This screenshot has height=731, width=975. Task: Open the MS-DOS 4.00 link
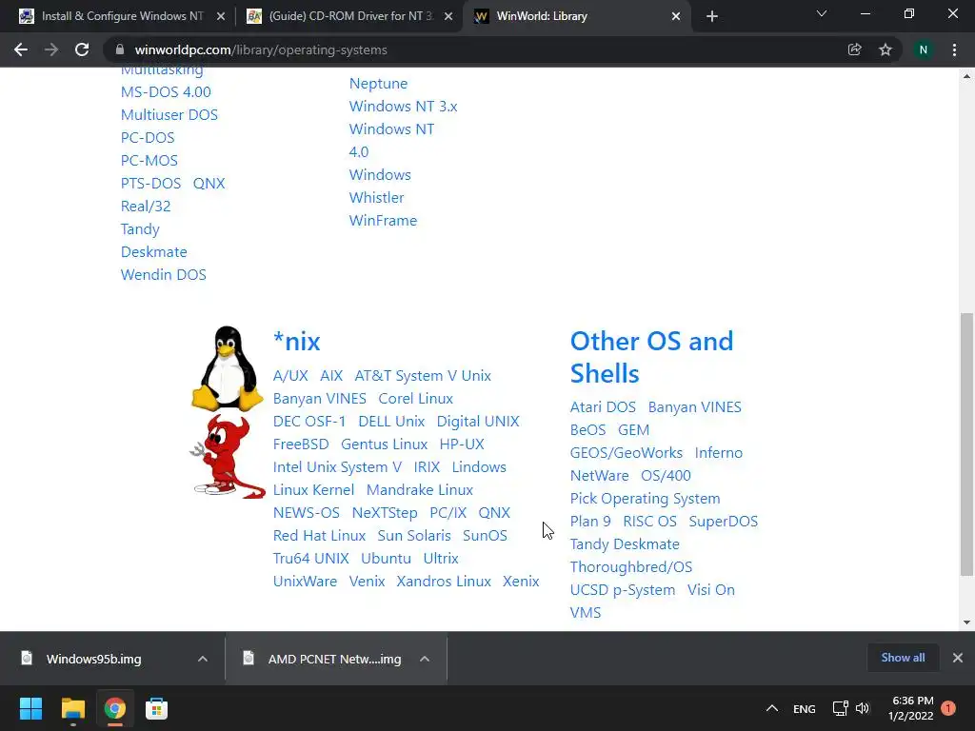click(166, 92)
